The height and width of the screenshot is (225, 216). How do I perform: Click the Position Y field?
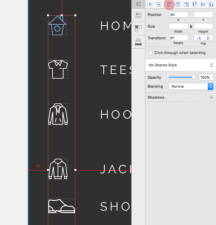pyautogui.click(x=203, y=15)
